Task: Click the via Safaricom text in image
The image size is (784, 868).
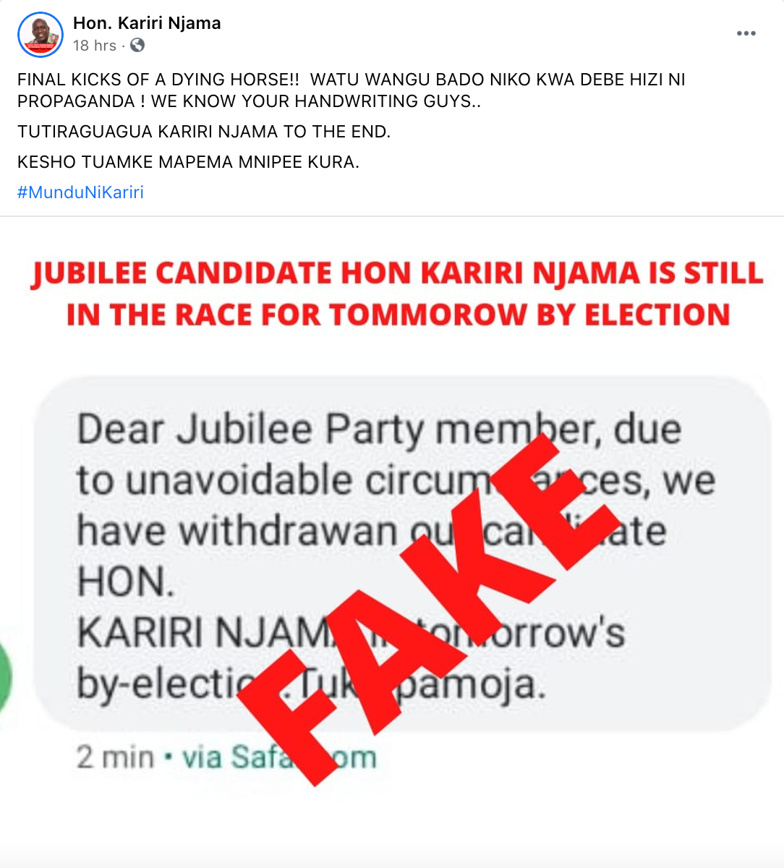Action: pos(279,757)
